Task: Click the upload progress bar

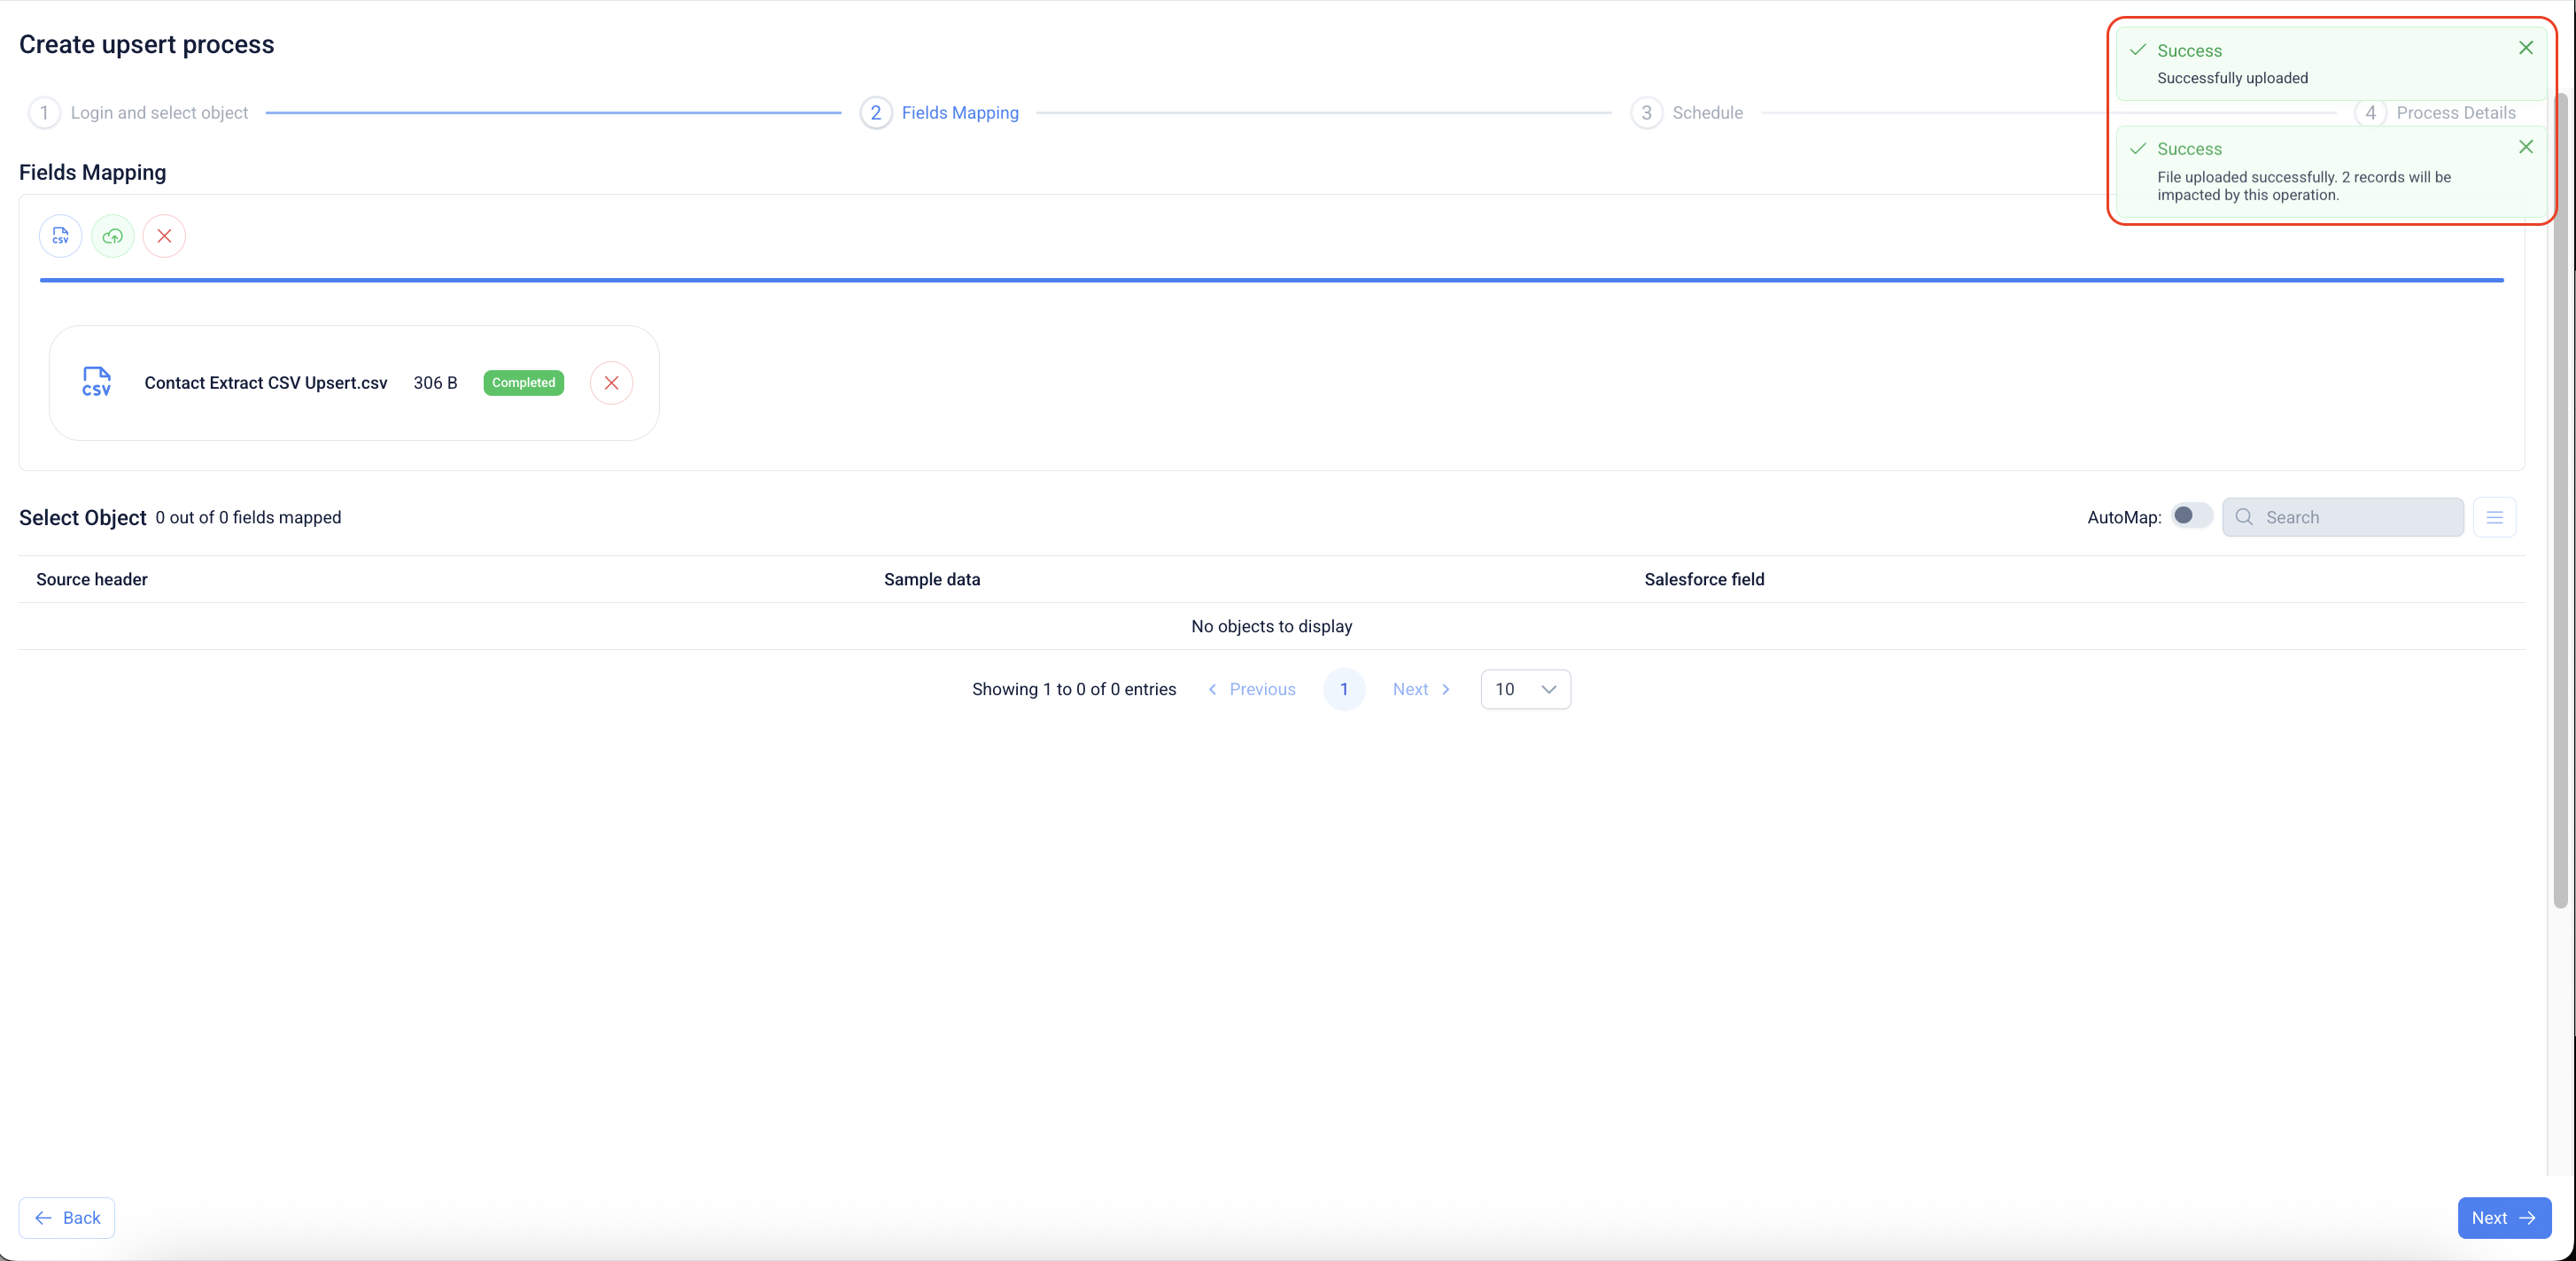Action: [x=1270, y=280]
